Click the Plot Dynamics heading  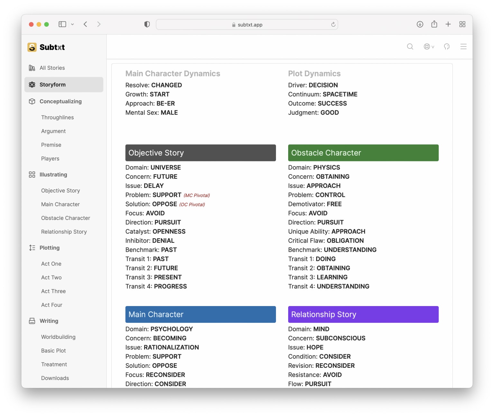(314, 74)
